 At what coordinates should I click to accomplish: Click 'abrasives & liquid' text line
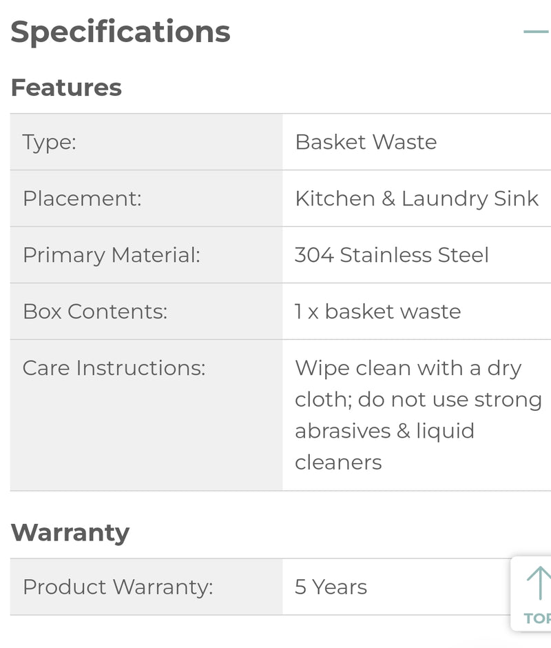(x=384, y=431)
